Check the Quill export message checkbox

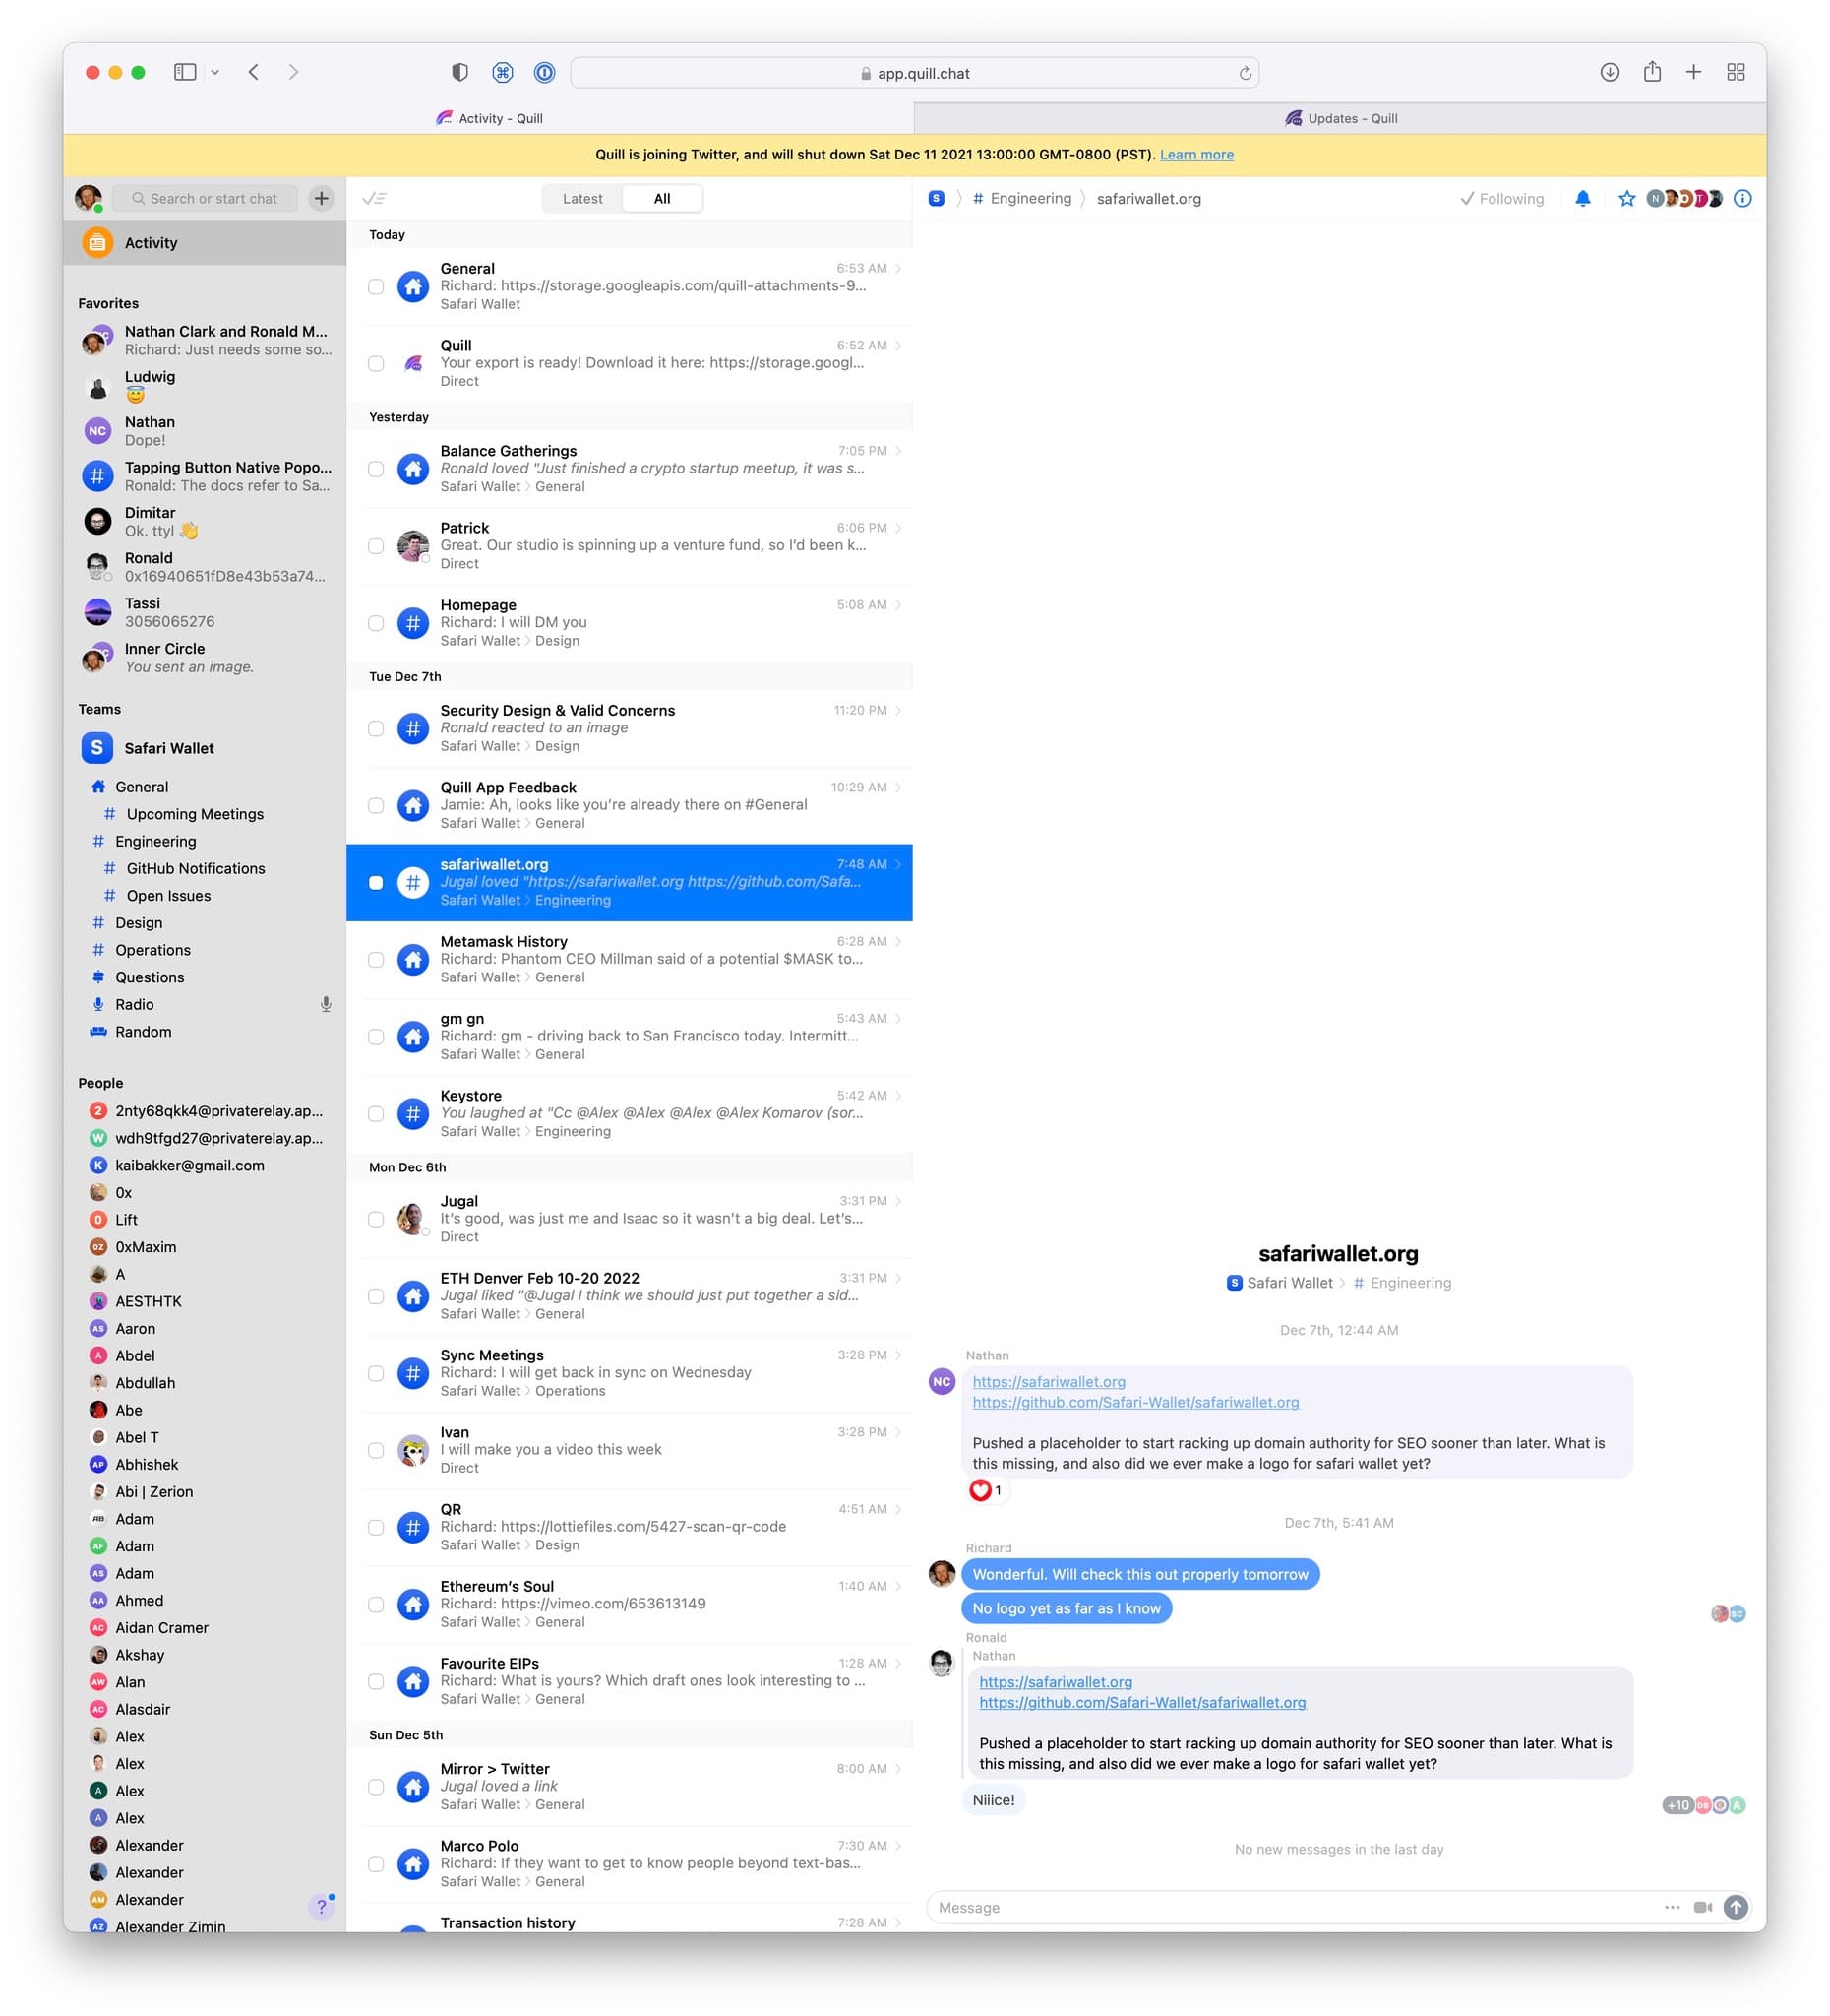click(376, 364)
